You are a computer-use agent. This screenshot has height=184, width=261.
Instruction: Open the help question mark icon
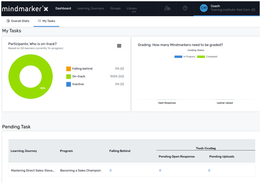(185, 8)
